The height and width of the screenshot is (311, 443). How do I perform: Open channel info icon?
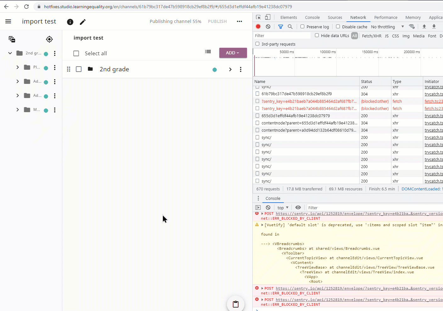click(x=70, y=22)
